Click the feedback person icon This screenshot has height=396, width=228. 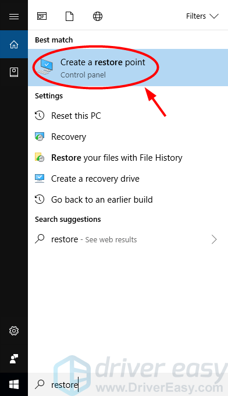click(x=14, y=359)
